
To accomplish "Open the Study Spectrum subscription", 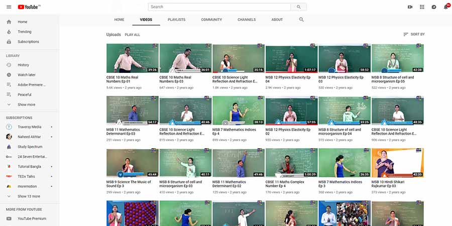I will coord(30,147).
